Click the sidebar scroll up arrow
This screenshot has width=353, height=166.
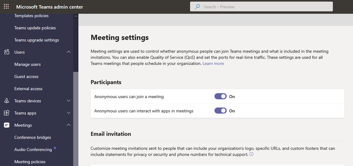click(x=76, y=16)
